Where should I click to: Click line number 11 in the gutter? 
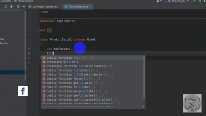click(x=29, y=53)
